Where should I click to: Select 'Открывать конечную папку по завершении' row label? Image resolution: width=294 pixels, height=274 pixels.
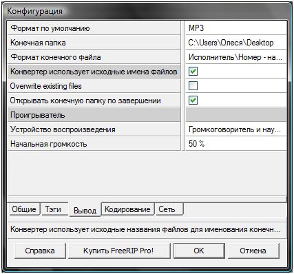click(x=94, y=101)
